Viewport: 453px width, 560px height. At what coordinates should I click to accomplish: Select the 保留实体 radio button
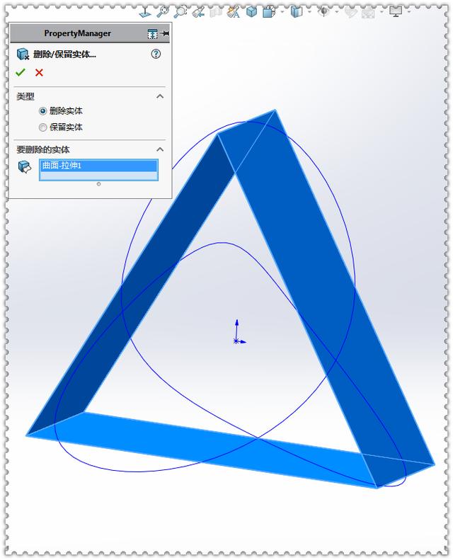(43, 127)
